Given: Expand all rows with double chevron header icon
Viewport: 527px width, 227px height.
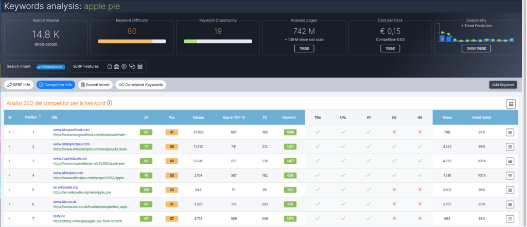Looking at the screenshot, I should pyautogui.click(x=10, y=118).
